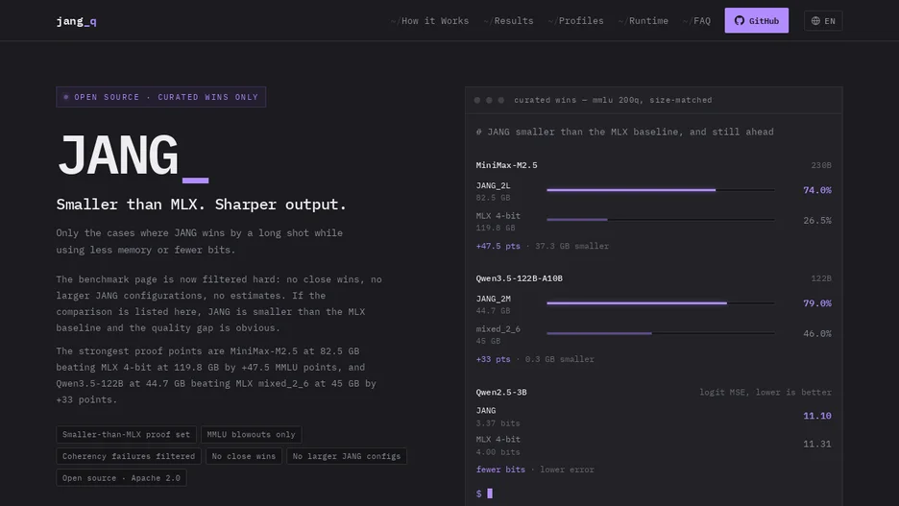Viewport: 899px width, 506px height.
Task: Select the Smaller-than-MLX proof set tag
Action: 126,434
